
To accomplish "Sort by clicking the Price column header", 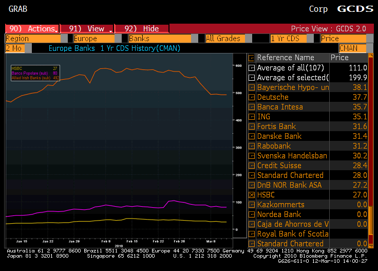I will pyautogui.click(x=339, y=58).
